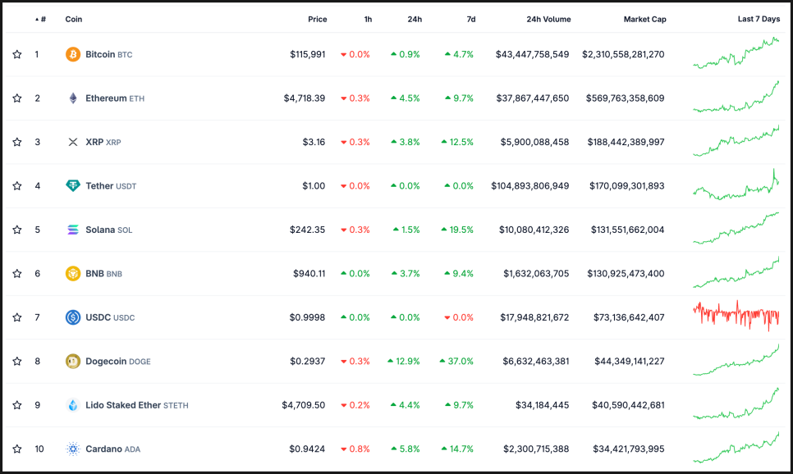Click the USDC logo icon
793x474 pixels.
pyautogui.click(x=73, y=317)
